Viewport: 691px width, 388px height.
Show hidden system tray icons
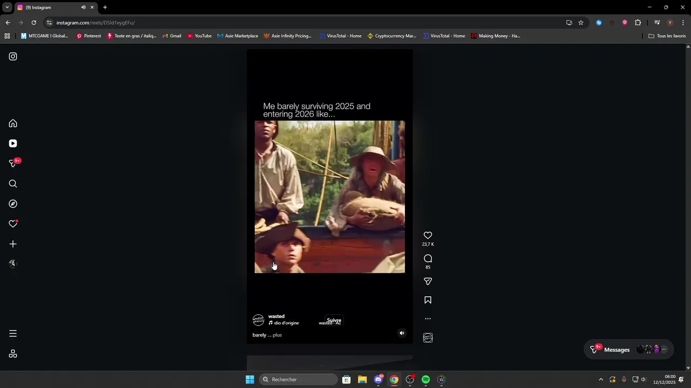(x=601, y=379)
